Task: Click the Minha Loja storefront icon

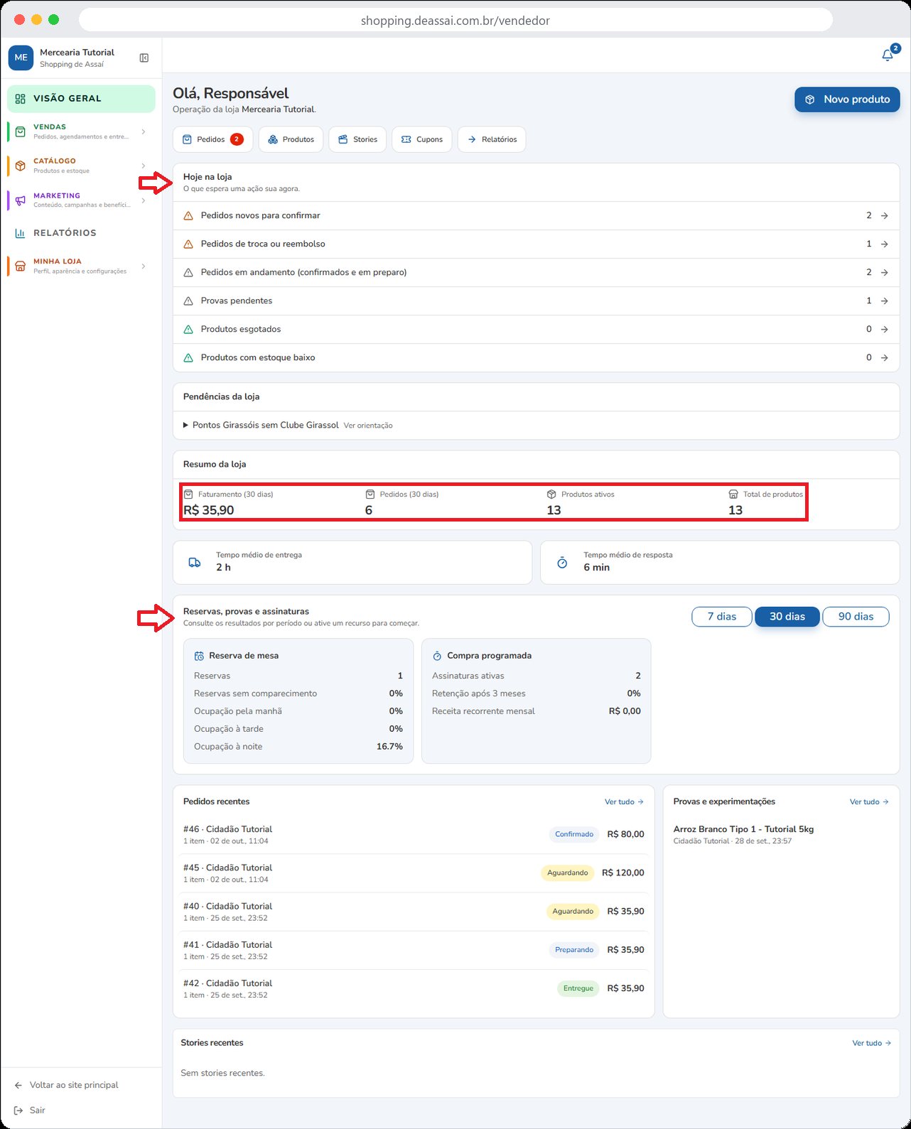Action: [x=20, y=266]
